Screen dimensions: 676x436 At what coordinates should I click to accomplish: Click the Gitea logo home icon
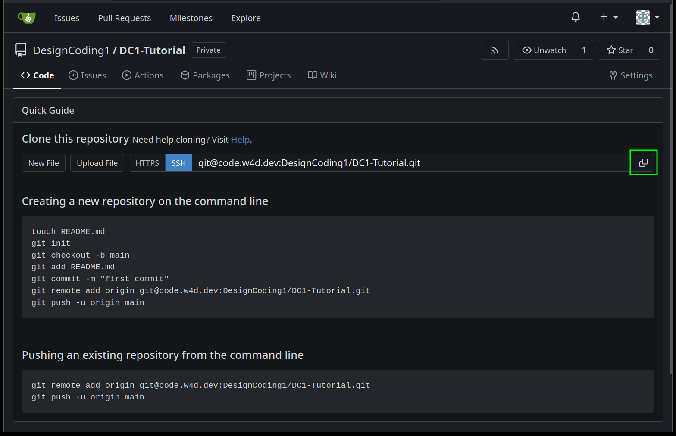point(27,18)
